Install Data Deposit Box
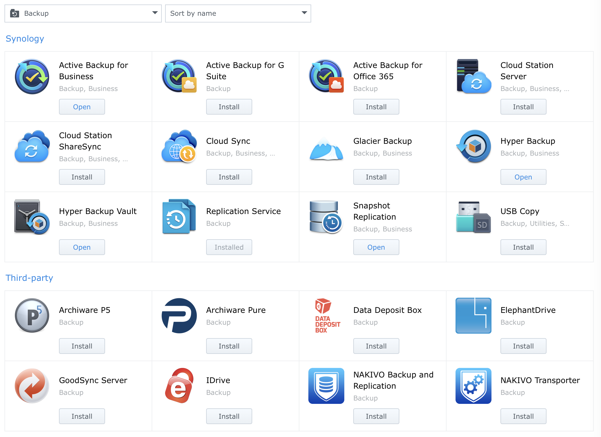The height and width of the screenshot is (437, 601). click(376, 346)
